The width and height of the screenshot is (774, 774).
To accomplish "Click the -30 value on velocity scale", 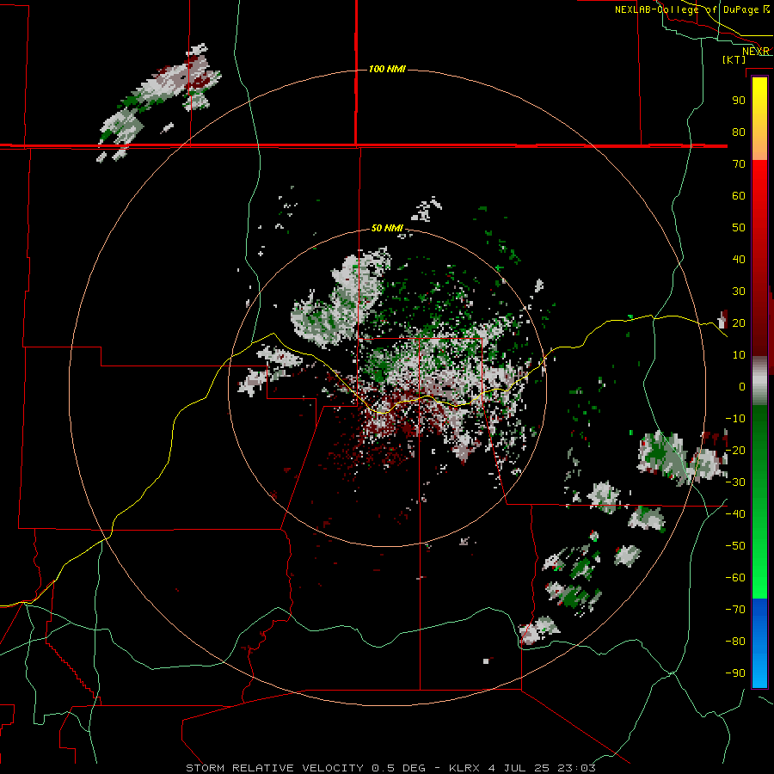I will pyautogui.click(x=735, y=482).
